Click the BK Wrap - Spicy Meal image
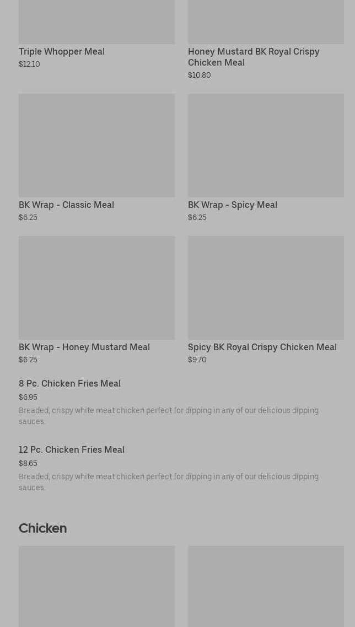The height and width of the screenshot is (627, 355). pyautogui.click(x=266, y=145)
